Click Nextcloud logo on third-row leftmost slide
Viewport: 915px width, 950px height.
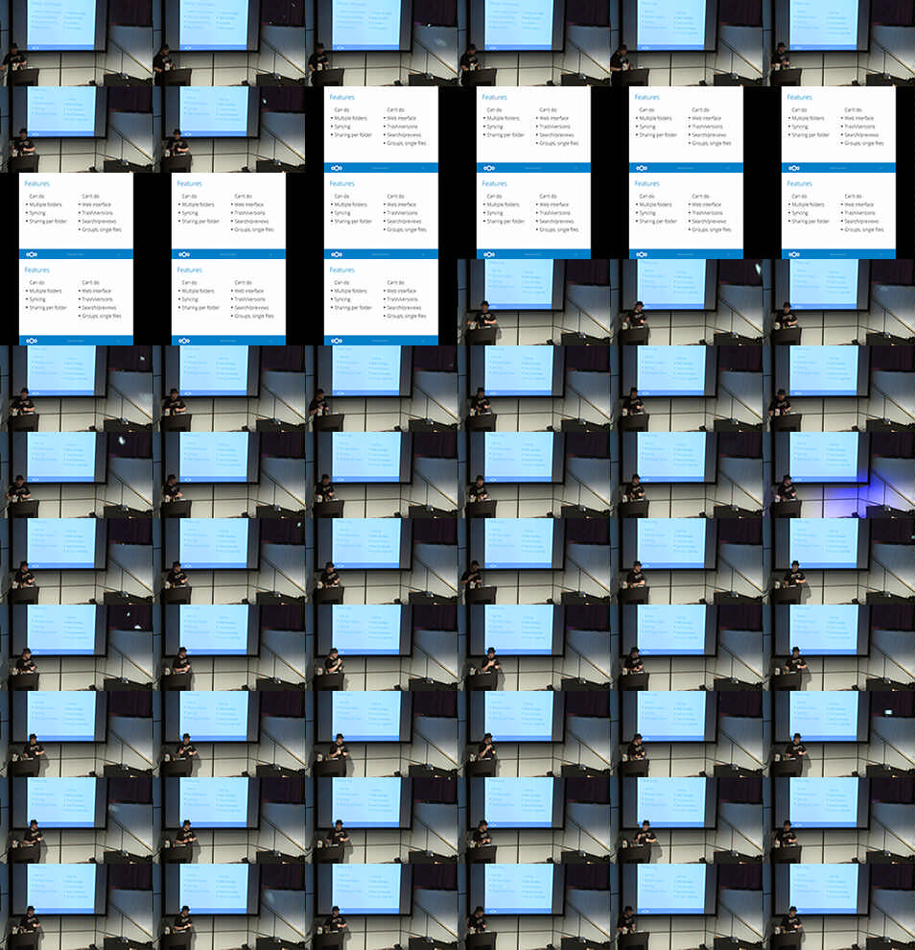coord(31,253)
